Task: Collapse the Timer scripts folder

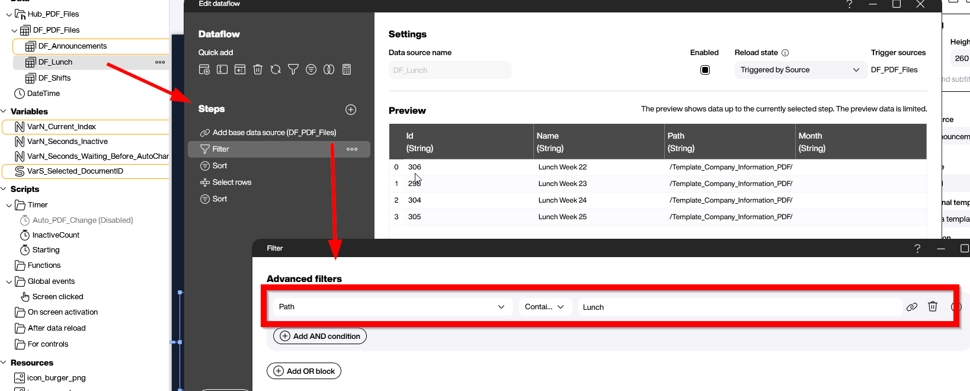Action: (9, 205)
